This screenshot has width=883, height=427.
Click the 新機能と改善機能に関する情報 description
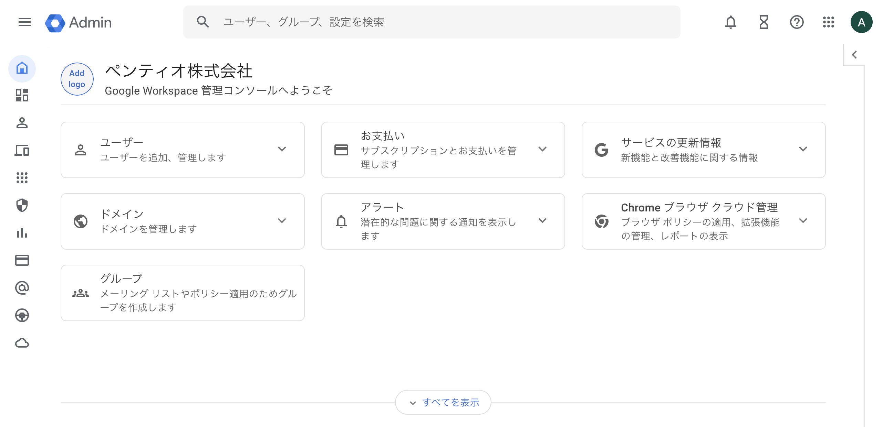[x=689, y=157]
